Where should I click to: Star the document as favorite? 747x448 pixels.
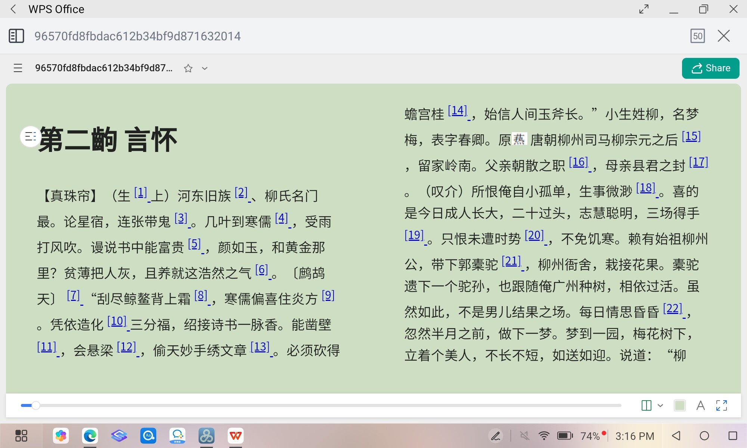pos(188,68)
